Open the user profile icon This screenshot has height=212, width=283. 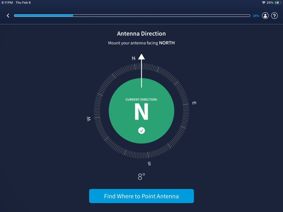coord(265,16)
